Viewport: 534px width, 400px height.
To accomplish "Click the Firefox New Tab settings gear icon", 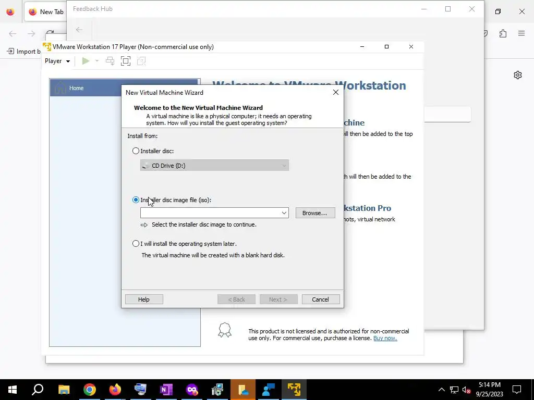I will coord(518,75).
